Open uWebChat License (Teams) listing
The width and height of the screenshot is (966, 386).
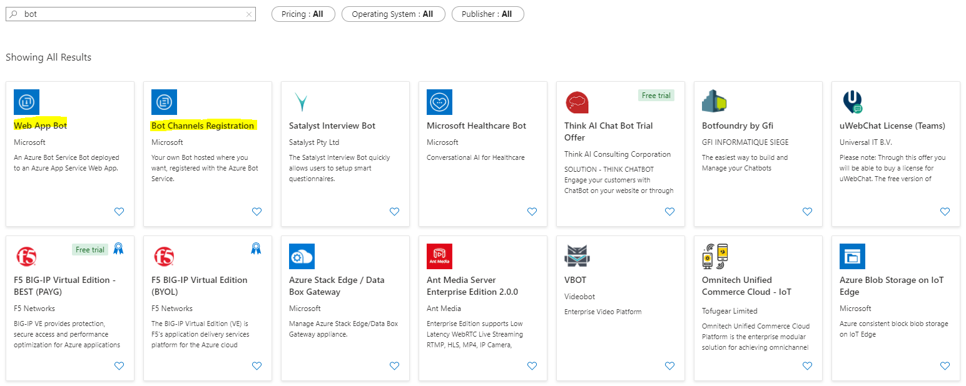point(892,126)
